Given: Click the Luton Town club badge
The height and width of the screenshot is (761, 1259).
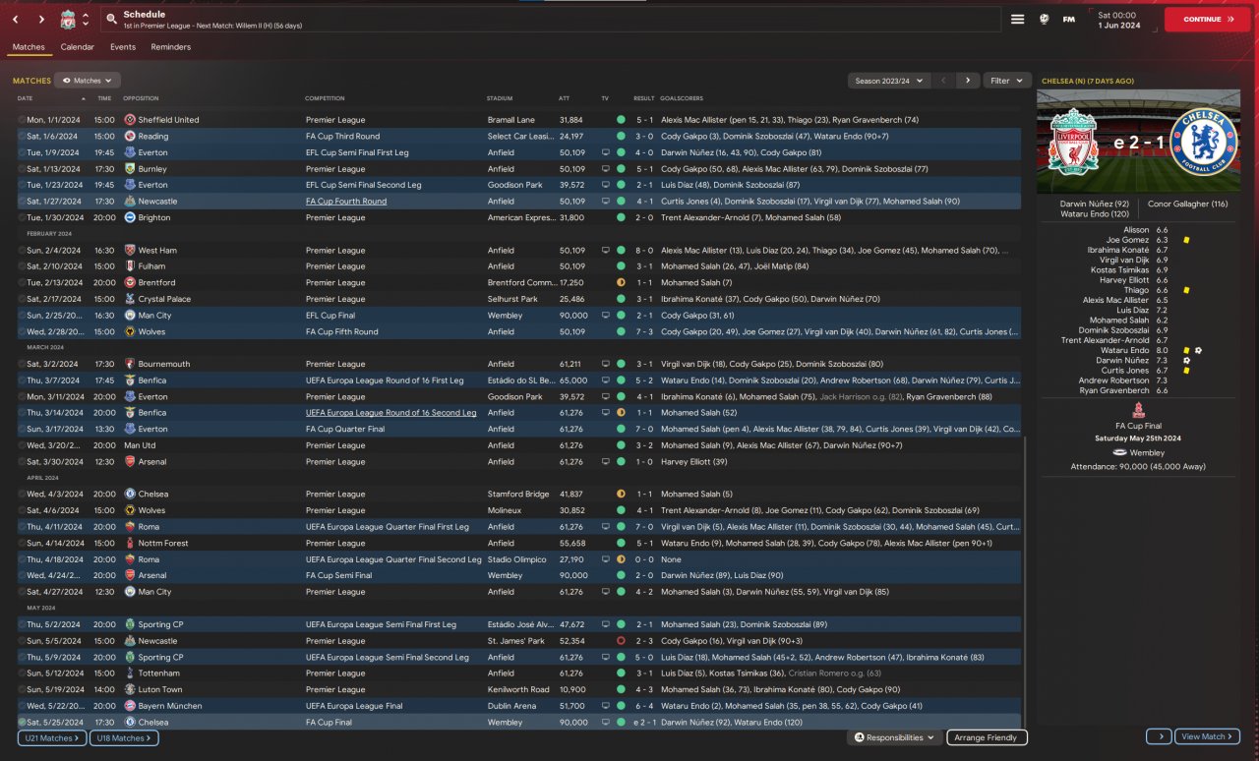Looking at the screenshot, I should pos(130,690).
